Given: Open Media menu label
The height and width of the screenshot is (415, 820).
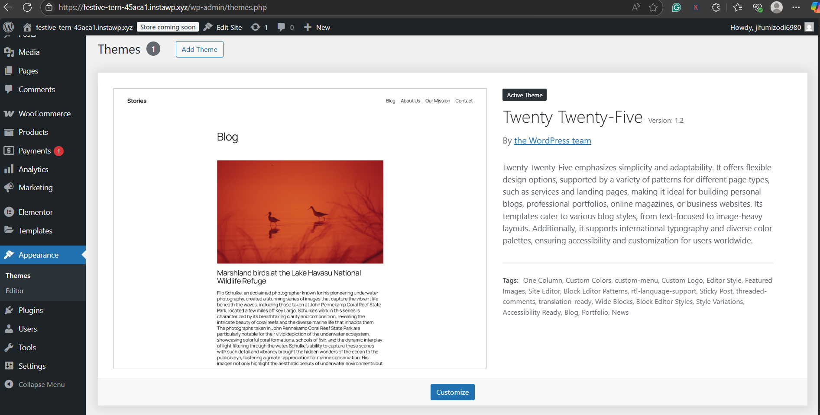Looking at the screenshot, I should click(x=29, y=52).
